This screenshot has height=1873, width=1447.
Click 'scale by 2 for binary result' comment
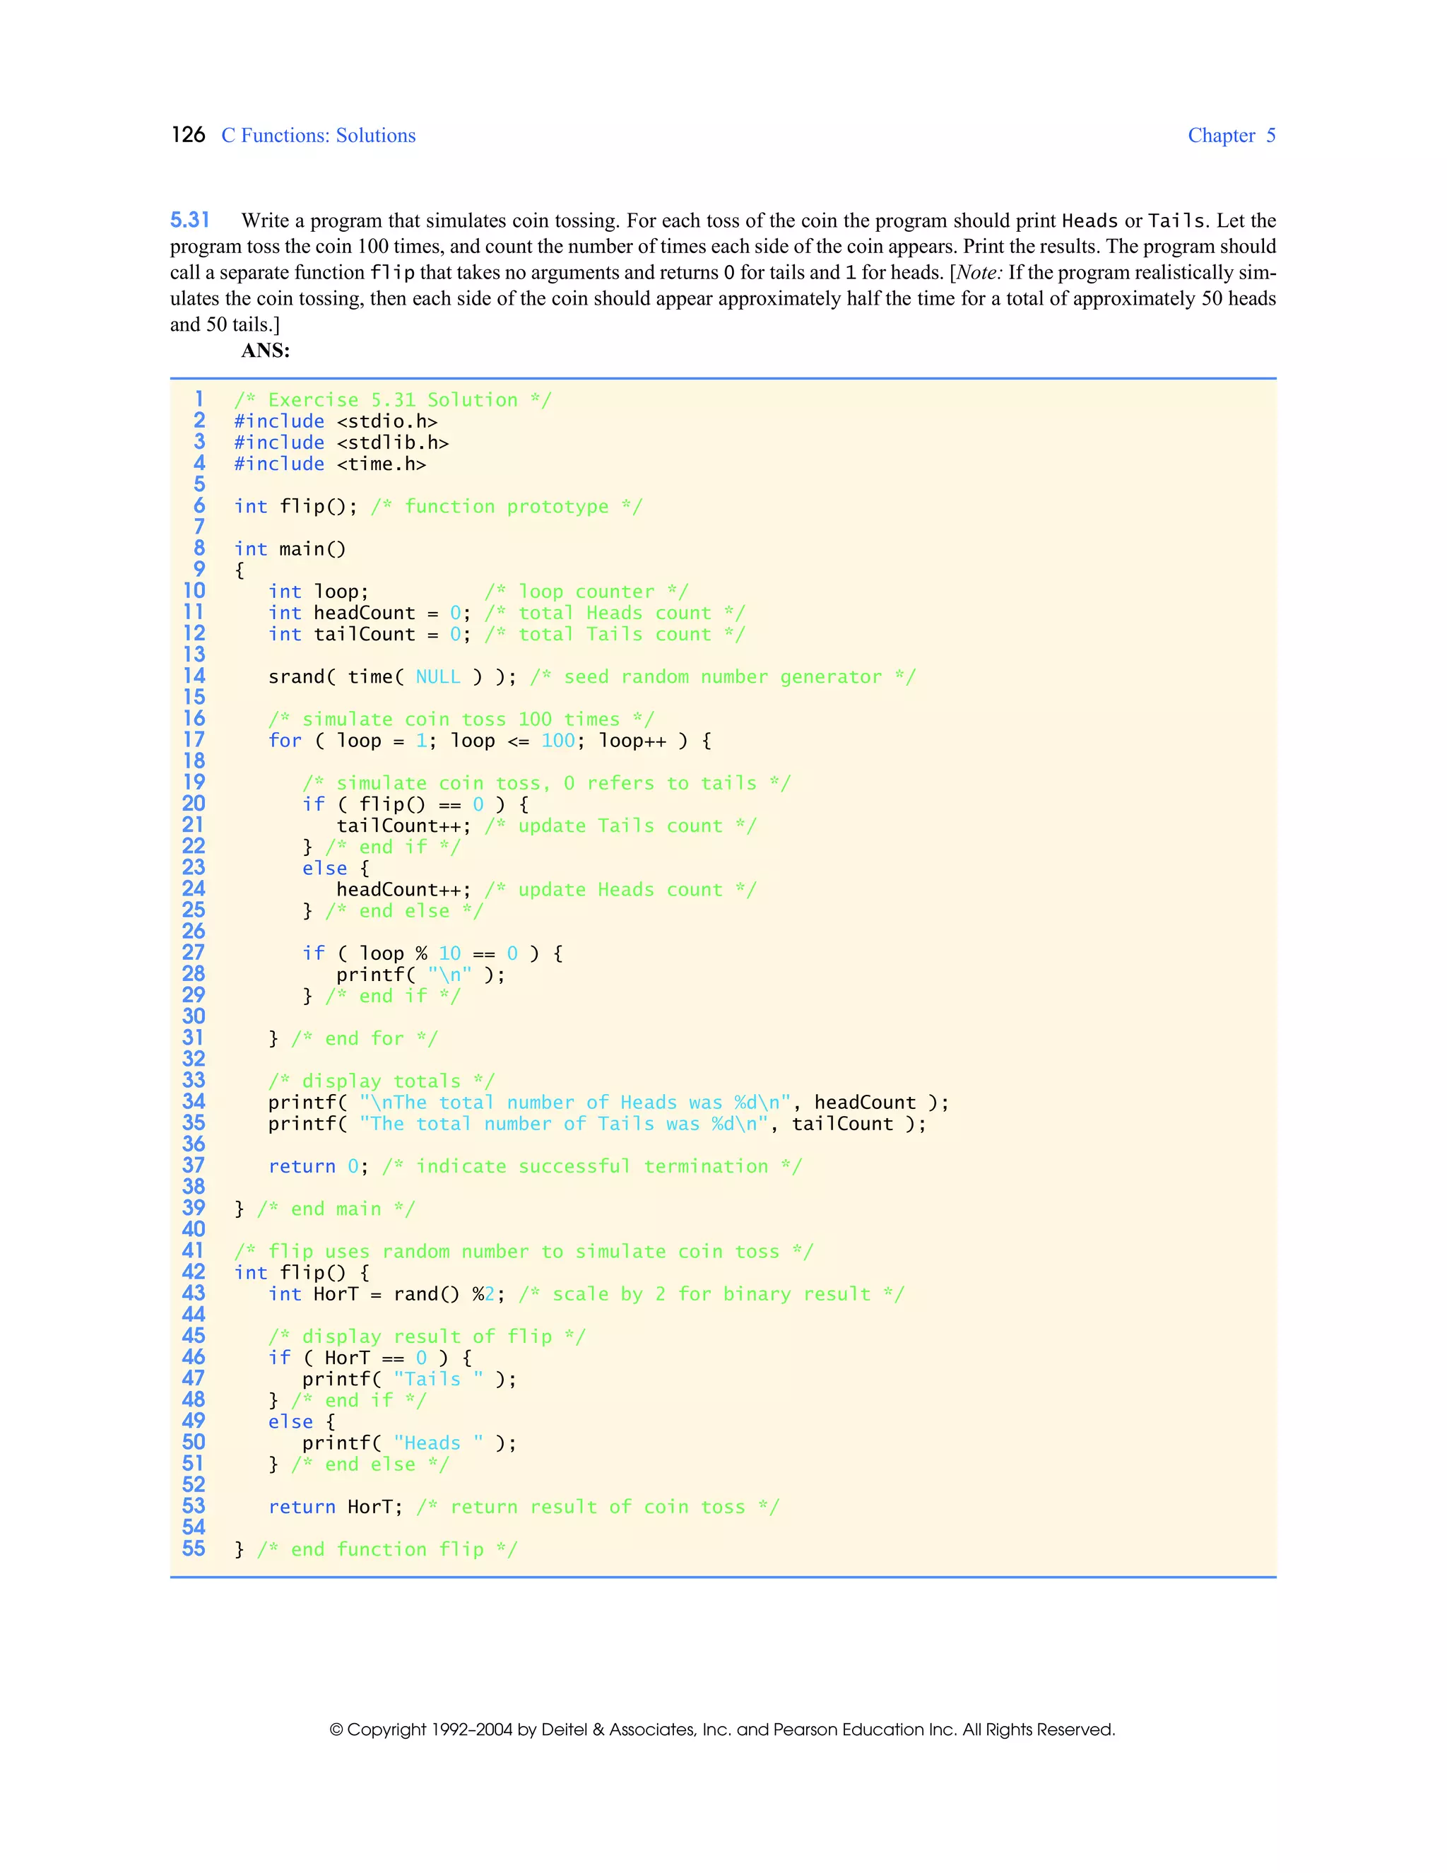pos(711,1294)
